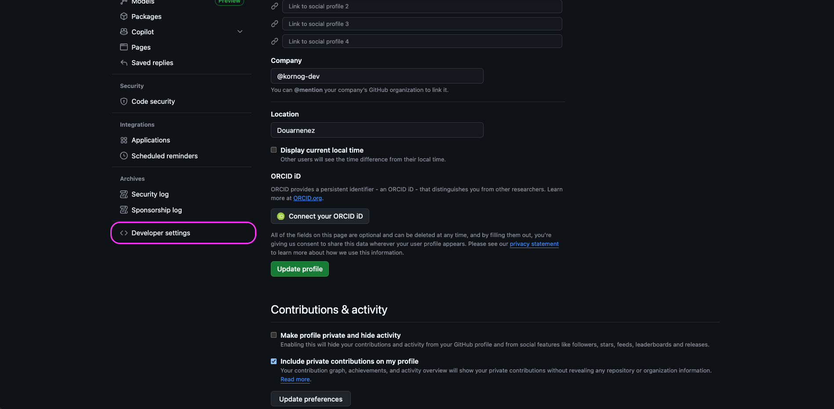Select the Copilot icon in the sidebar

124,32
